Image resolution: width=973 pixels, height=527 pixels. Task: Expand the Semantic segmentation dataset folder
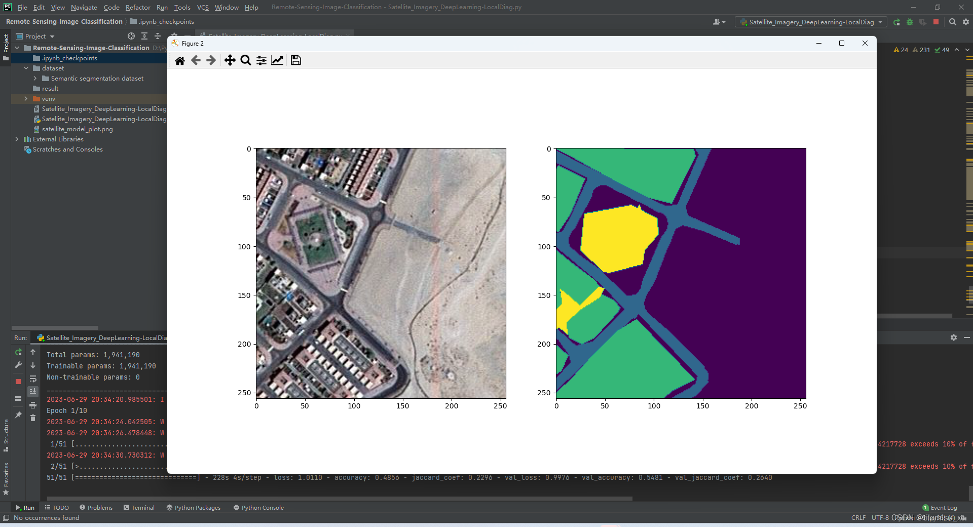coord(35,78)
